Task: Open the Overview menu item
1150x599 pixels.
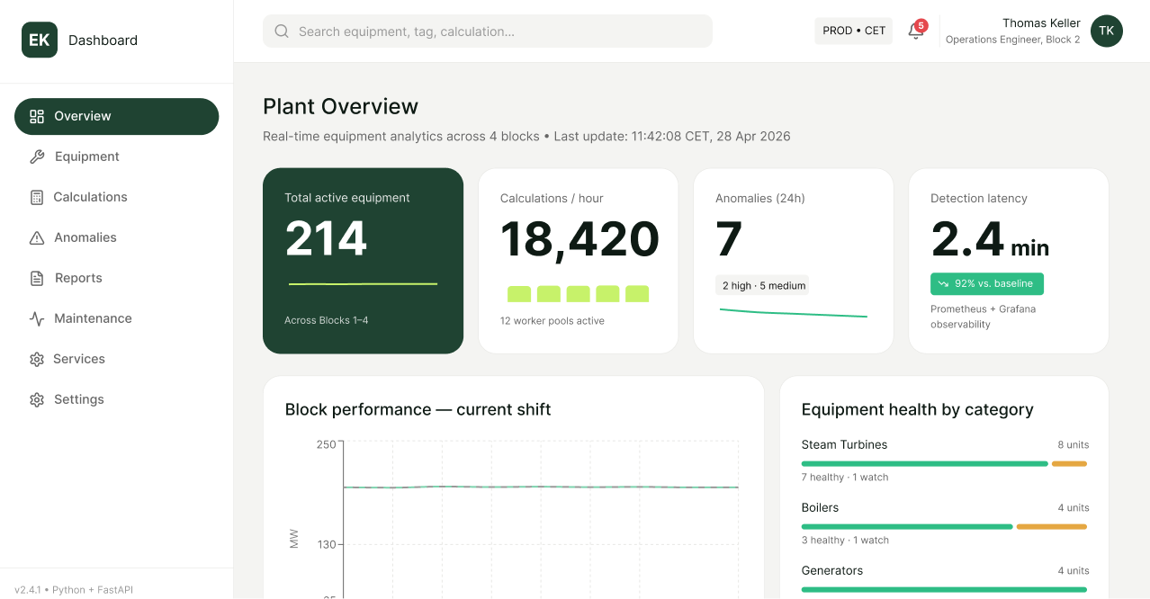Action: click(117, 116)
